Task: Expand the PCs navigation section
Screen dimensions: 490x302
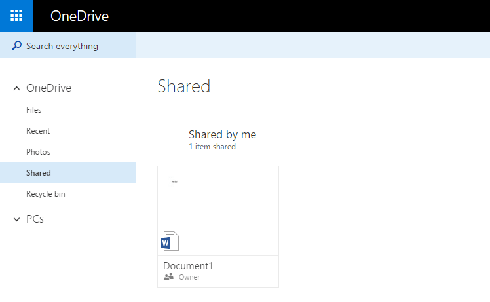Action: (16, 219)
